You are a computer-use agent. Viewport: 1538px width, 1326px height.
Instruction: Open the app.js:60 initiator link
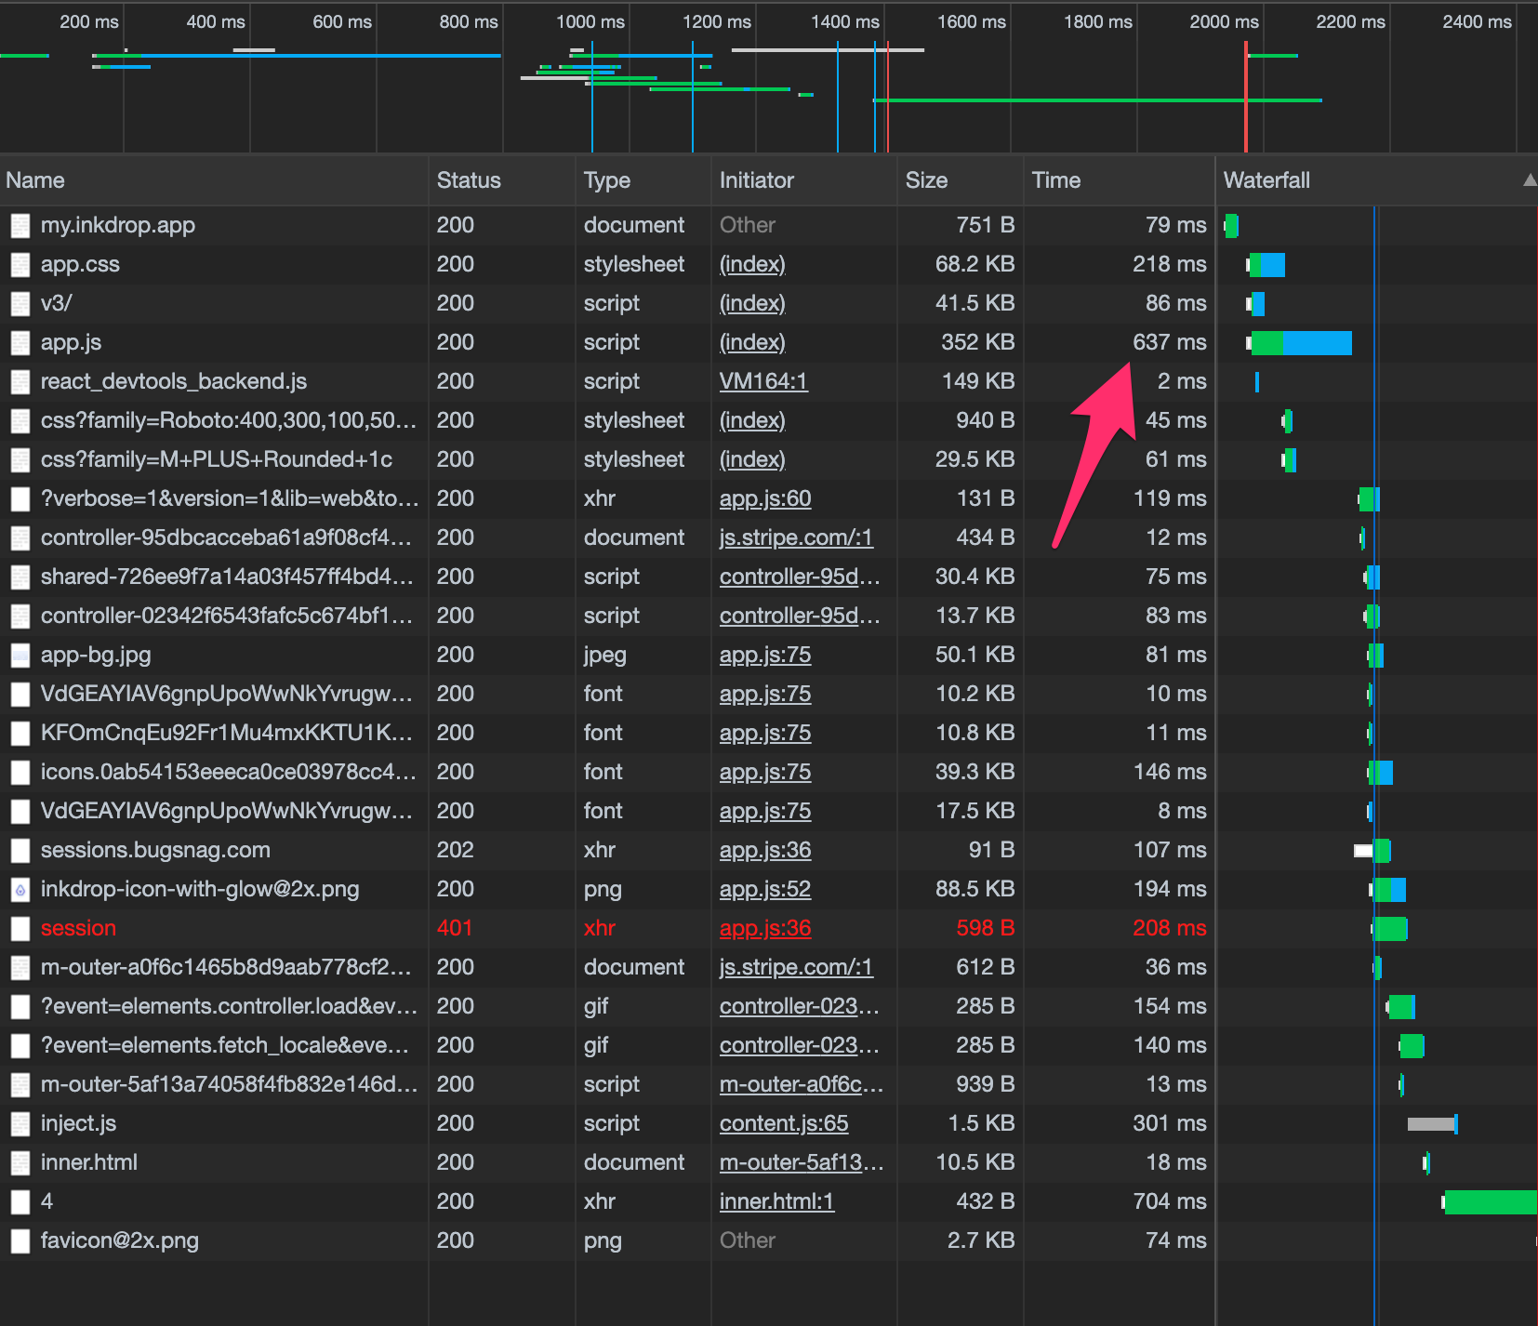pos(765,499)
